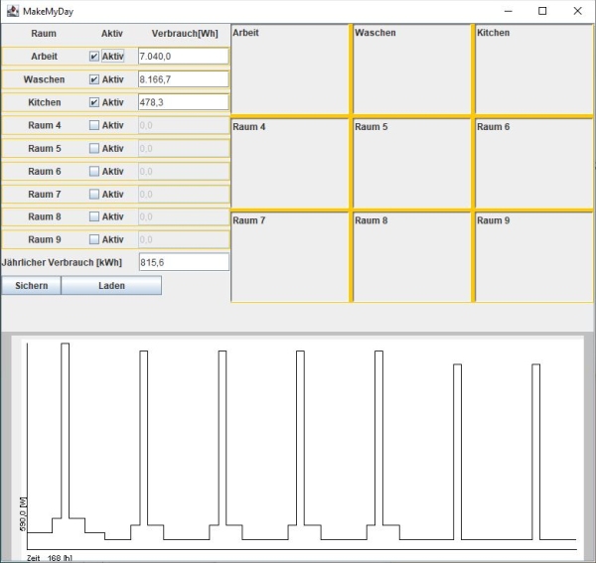
Task: Click the Raum column header
Action: (x=44, y=34)
